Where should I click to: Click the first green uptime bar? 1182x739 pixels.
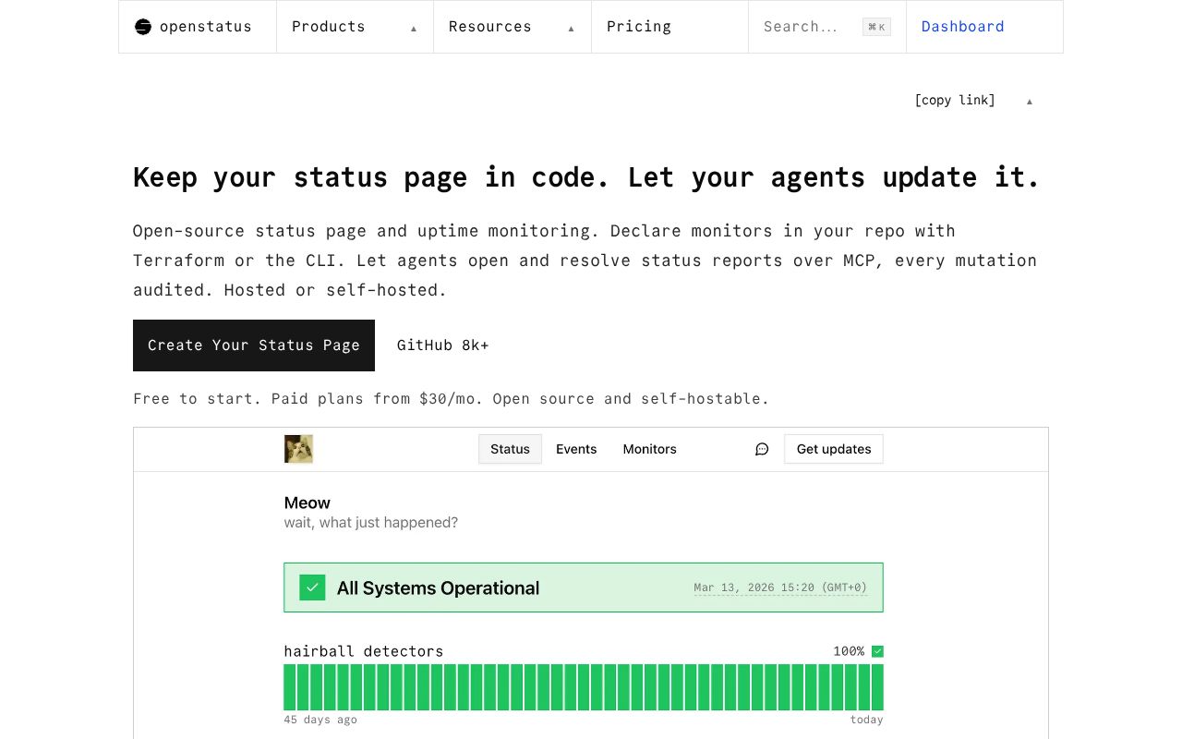tap(290, 687)
